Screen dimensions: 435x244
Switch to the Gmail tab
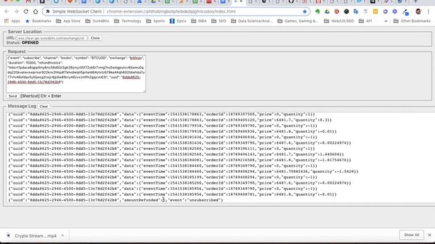click(29, 1)
